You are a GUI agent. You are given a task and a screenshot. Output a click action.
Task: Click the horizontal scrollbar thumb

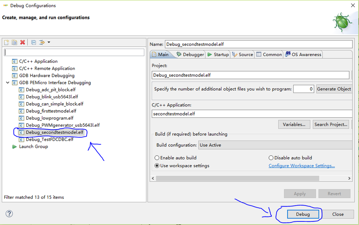pyautogui.click(x=238, y=178)
